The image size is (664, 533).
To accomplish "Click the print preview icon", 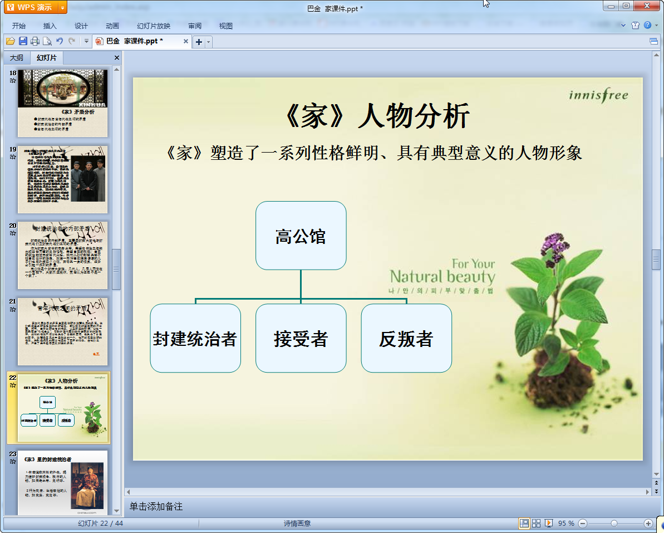I will click(47, 41).
